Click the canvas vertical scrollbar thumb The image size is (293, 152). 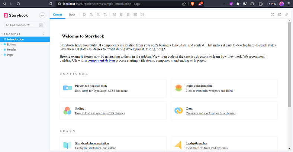point(289,65)
